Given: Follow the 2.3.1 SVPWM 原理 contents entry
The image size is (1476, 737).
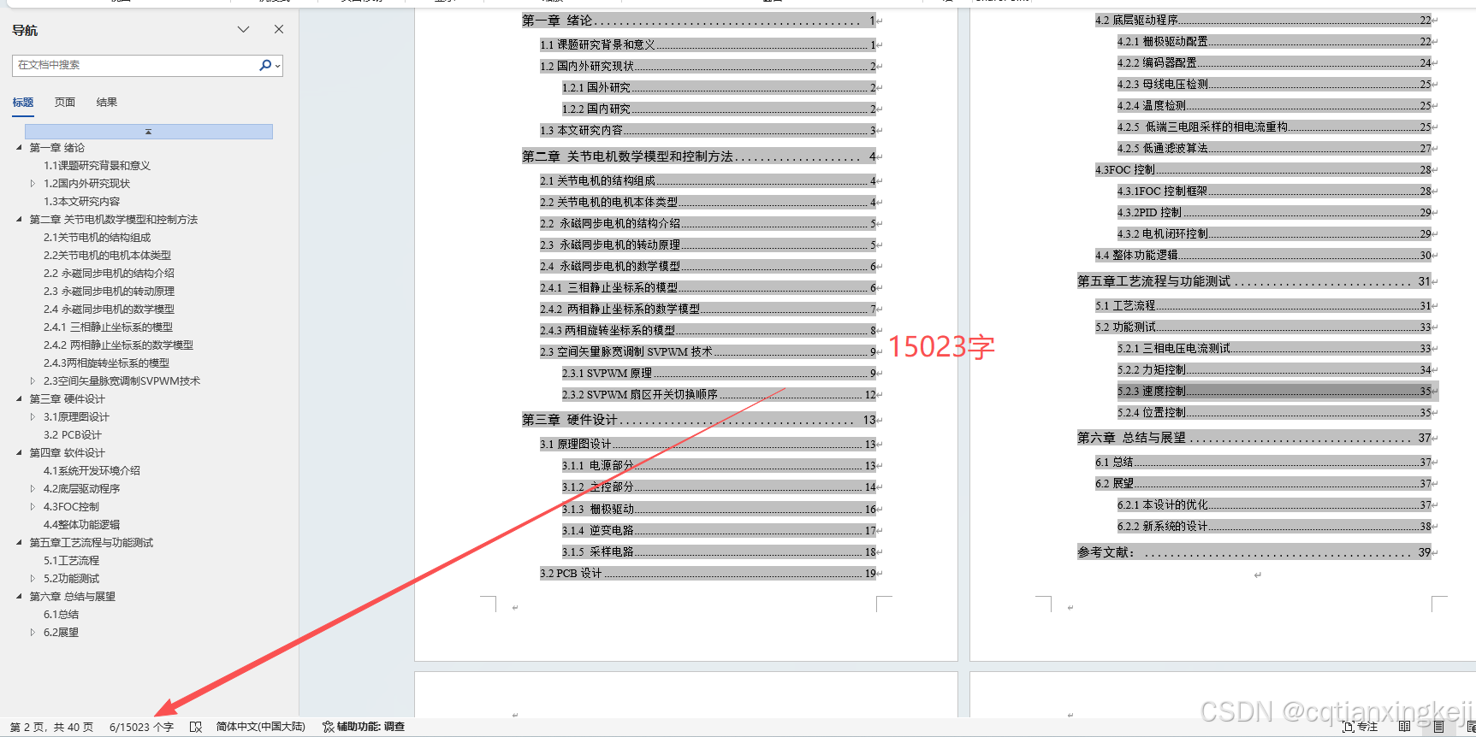Looking at the screenshot, I should pos(719,373).
